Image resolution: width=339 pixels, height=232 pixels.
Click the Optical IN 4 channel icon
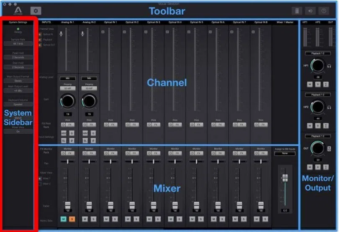167,32
